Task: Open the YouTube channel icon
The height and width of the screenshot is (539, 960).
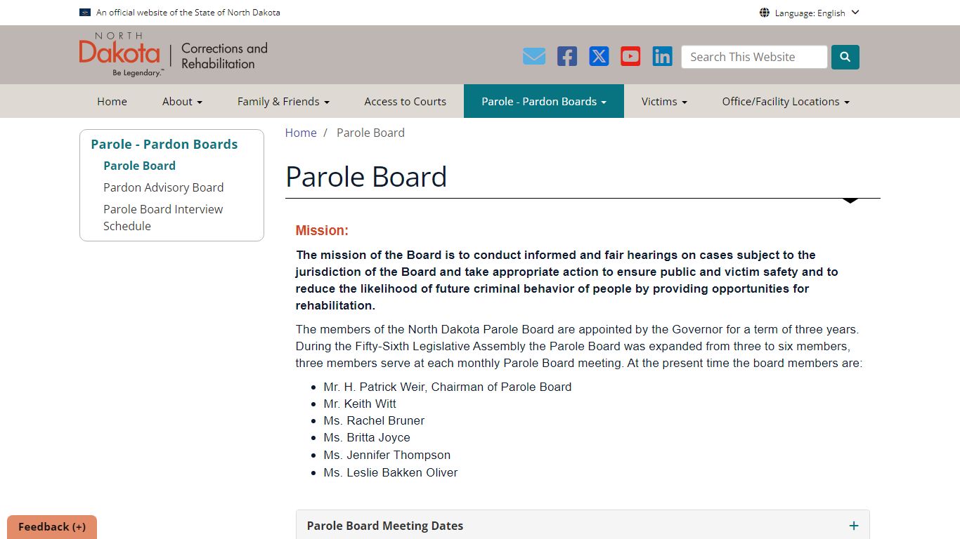Action: point(630,56)
